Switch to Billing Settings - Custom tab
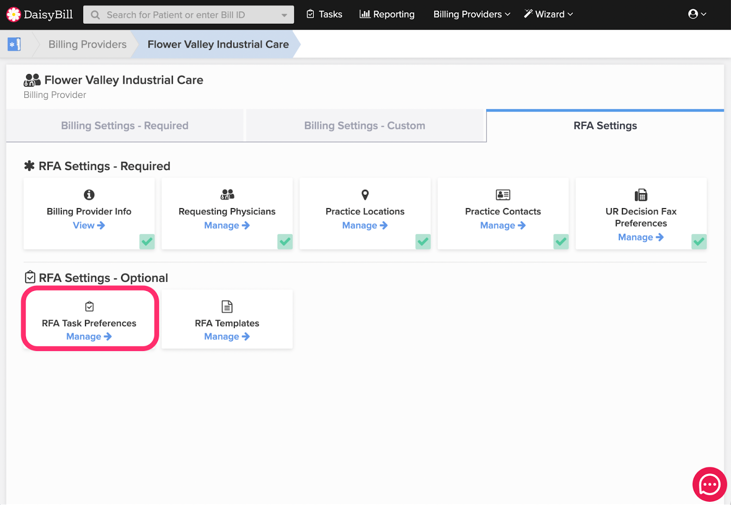This screenshot has height=505, width=731. point(365,125)
